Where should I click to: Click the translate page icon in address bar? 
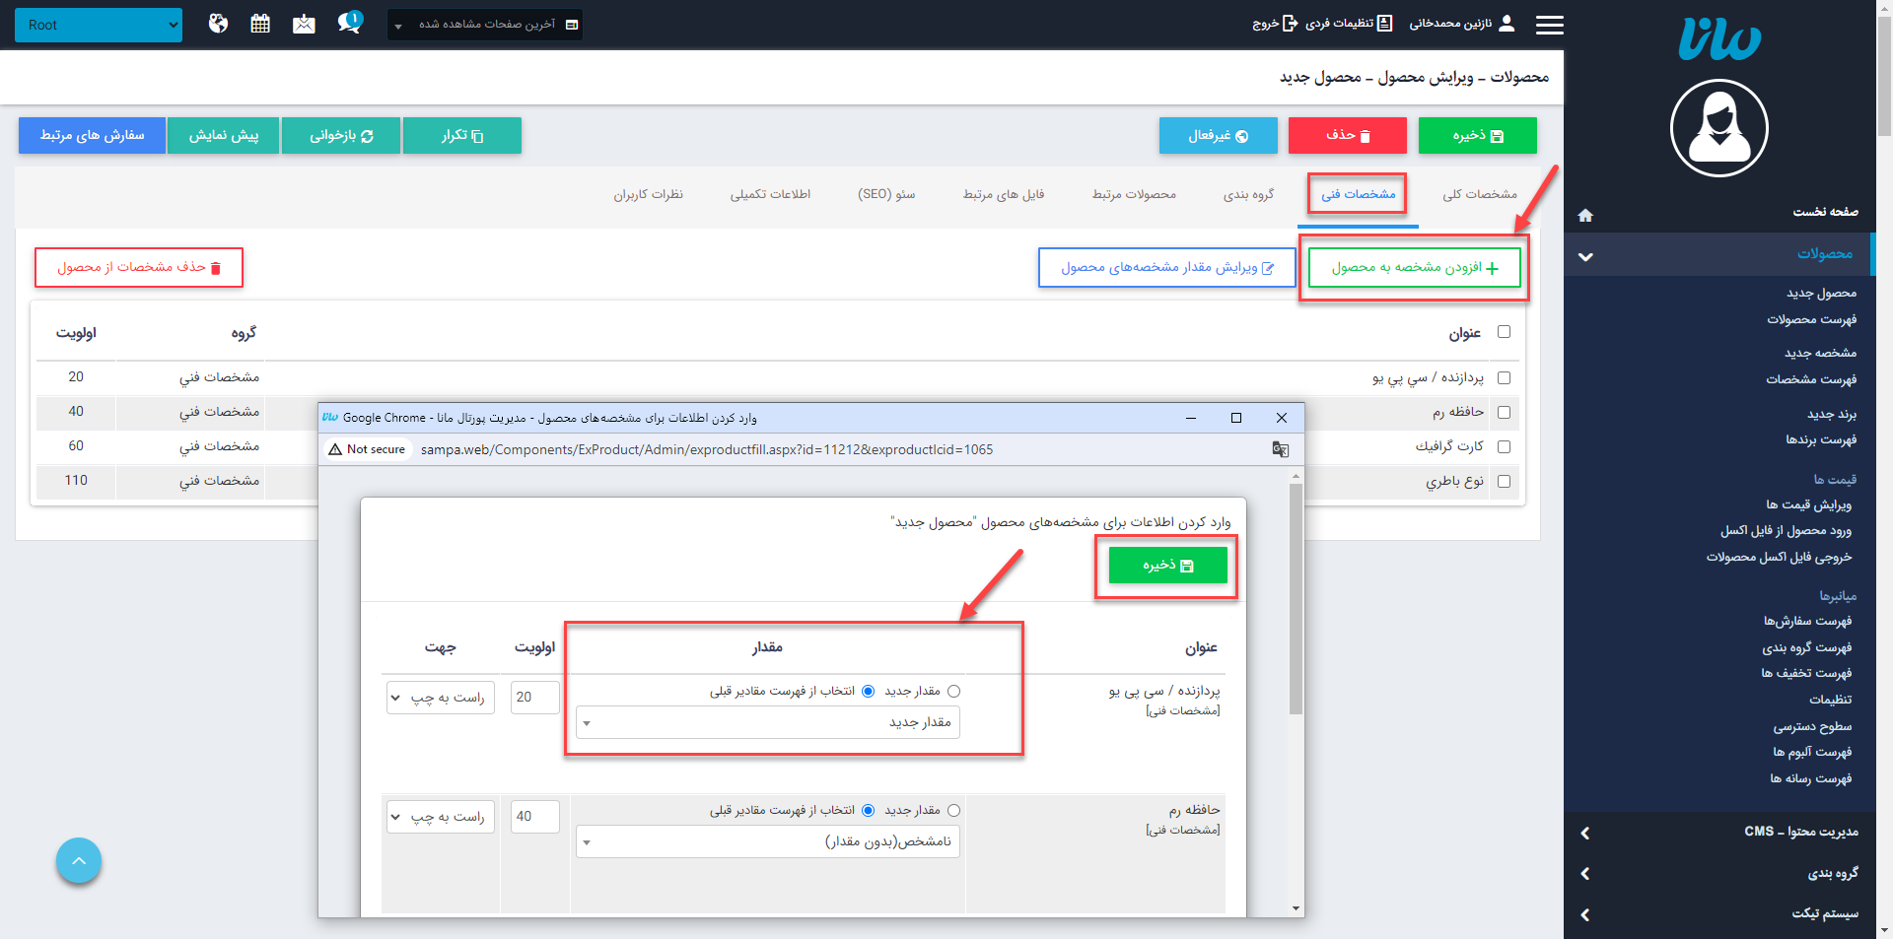(1280, 449)
